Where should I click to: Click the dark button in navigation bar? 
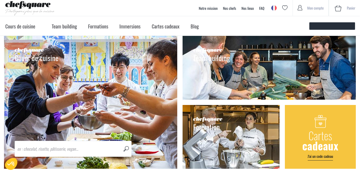coord(332,26)
